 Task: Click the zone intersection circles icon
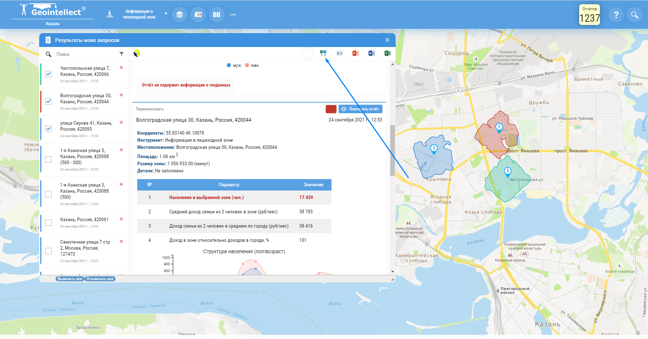137,53
